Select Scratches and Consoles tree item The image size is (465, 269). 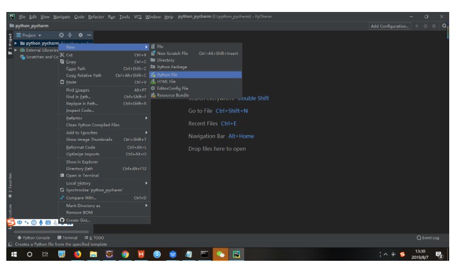(x=39, y=57)
